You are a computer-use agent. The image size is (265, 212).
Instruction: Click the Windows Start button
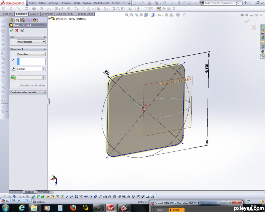pos(5,208)
